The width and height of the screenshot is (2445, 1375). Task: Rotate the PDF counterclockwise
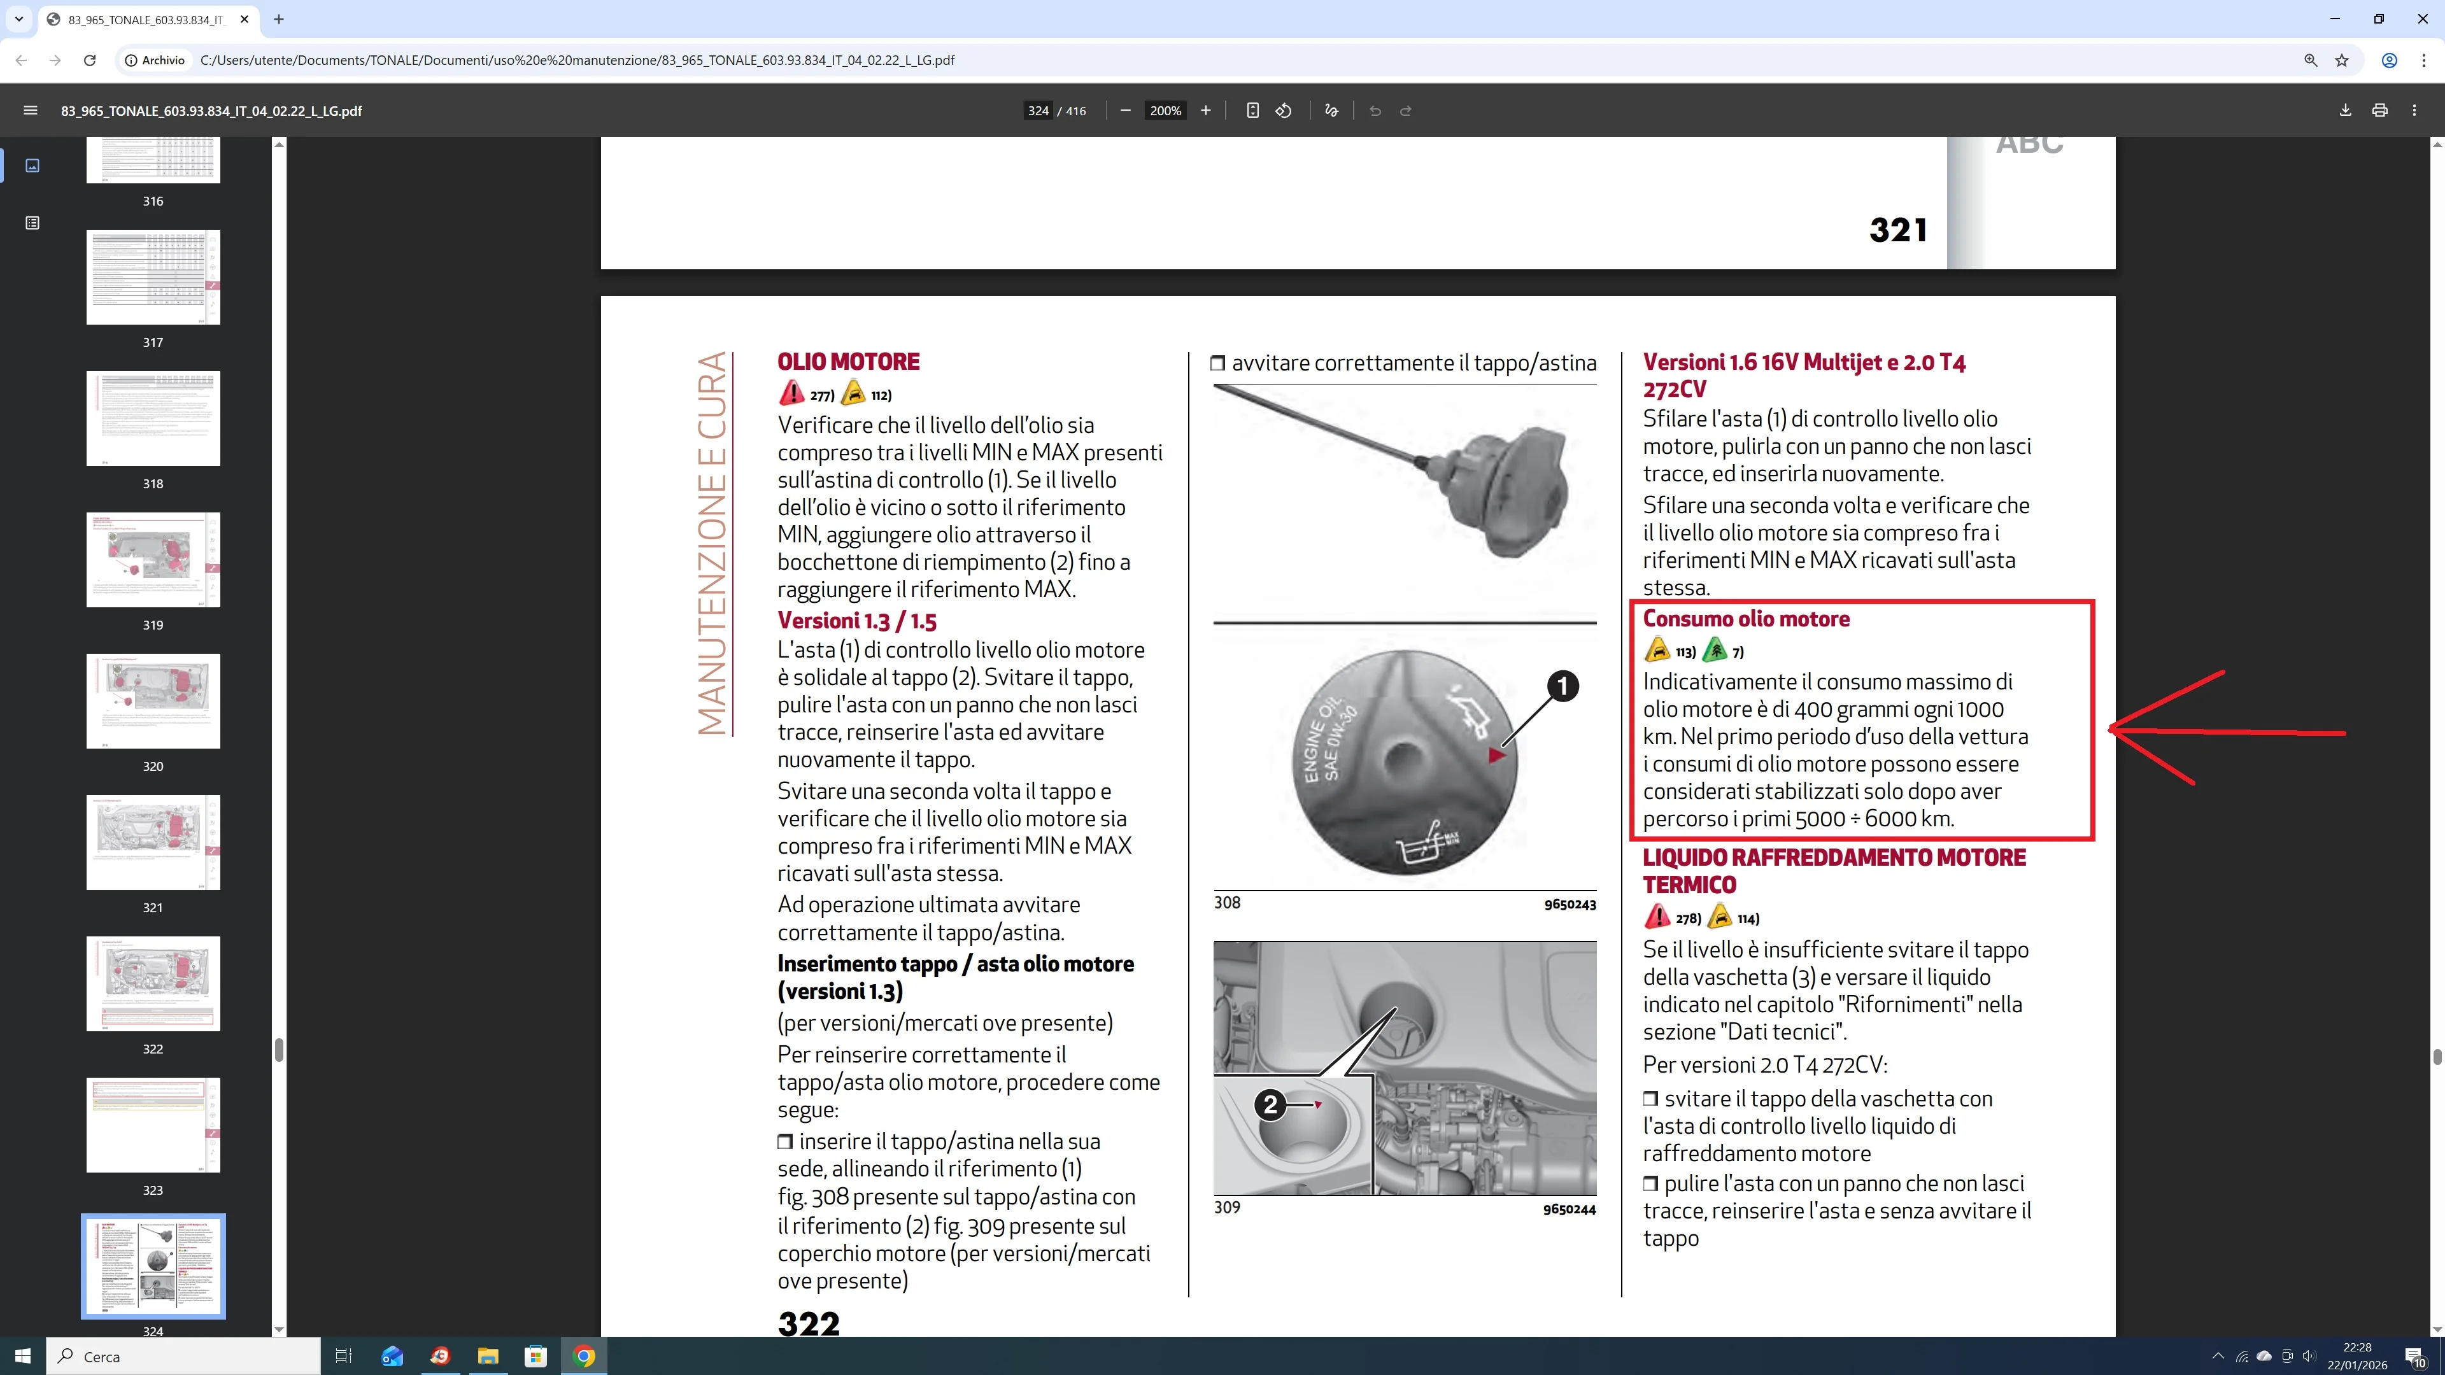click(1284, 110)
